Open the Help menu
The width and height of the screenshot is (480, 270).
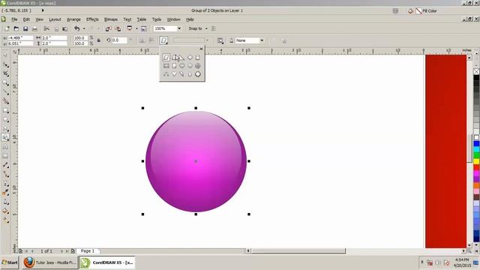coord(190,19)
